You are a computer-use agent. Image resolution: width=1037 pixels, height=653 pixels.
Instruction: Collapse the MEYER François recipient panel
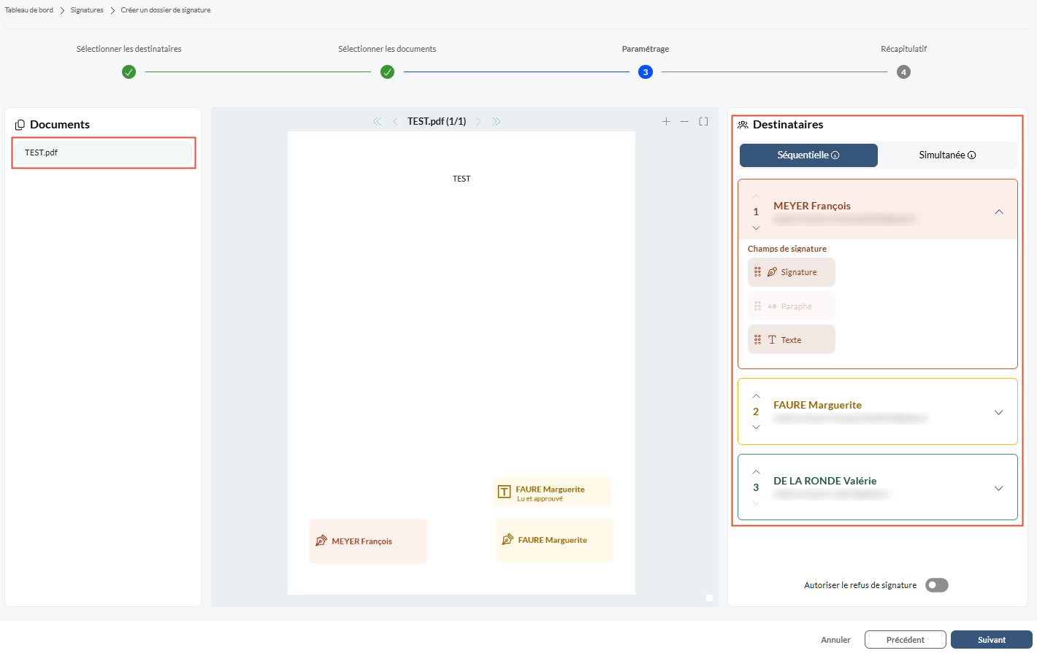(999, 212)
